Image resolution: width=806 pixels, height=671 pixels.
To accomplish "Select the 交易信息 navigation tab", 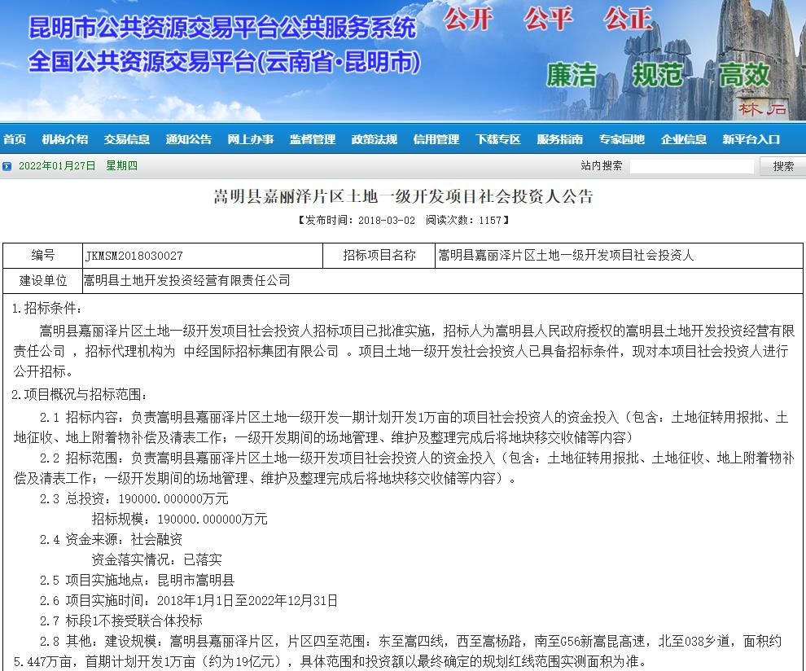I will tap(127, 138).
